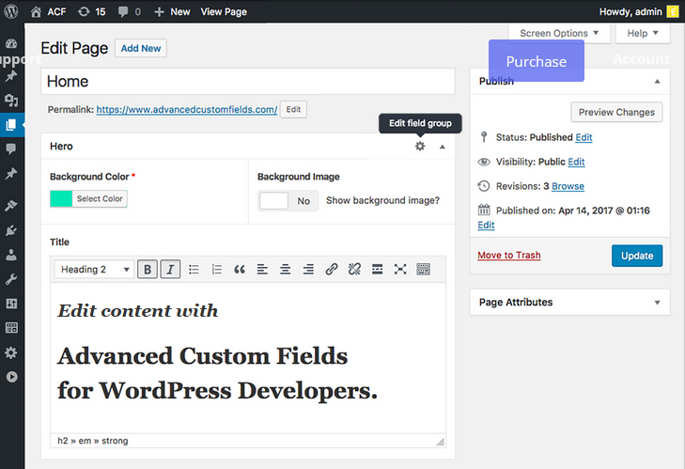Screen dimensions: 685x469
Task: Collapse the Publish box
Action: point(657,81)
